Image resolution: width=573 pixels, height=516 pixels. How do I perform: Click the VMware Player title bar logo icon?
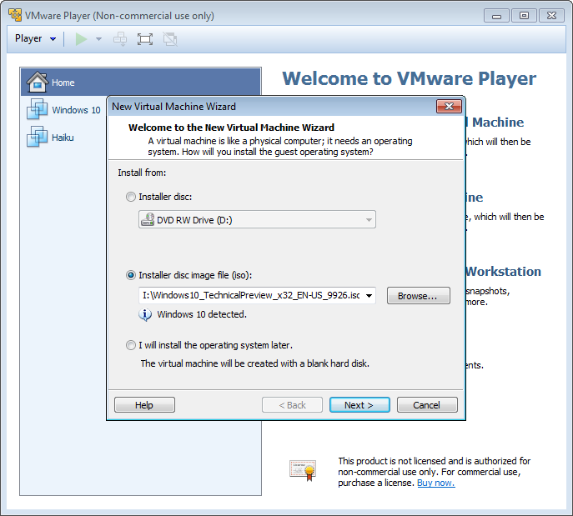tap(15, 15)
